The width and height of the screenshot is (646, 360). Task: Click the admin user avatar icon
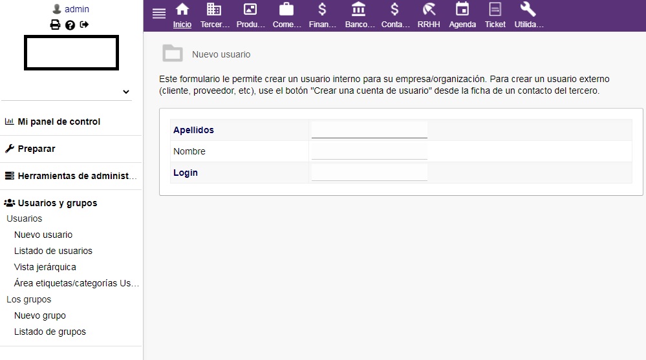click(58, 8)
